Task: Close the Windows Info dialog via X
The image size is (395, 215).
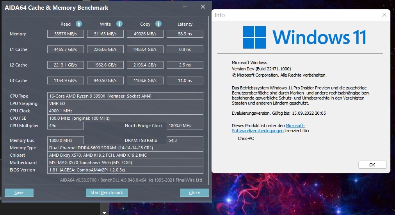Action: (x=384, y=15)
